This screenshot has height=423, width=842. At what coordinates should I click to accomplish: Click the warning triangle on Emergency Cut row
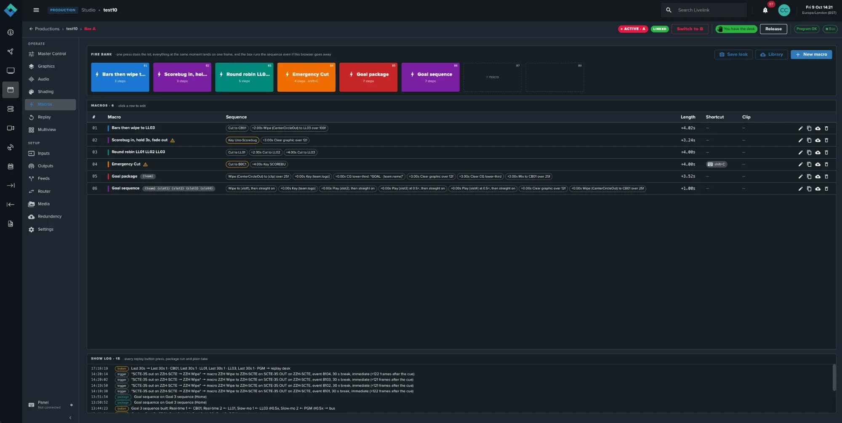(146, 165)
